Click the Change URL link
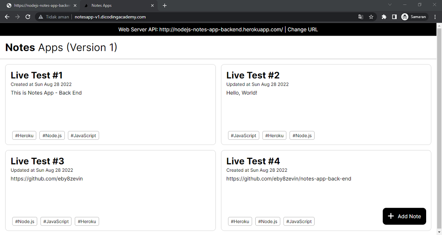This screenshot has width=442, height=235. (x=302, y=29)
